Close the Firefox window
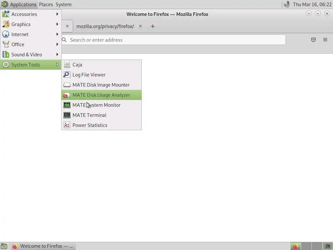Image resolution: width=333 pixels, height=250 pixels. pos(327,14)
